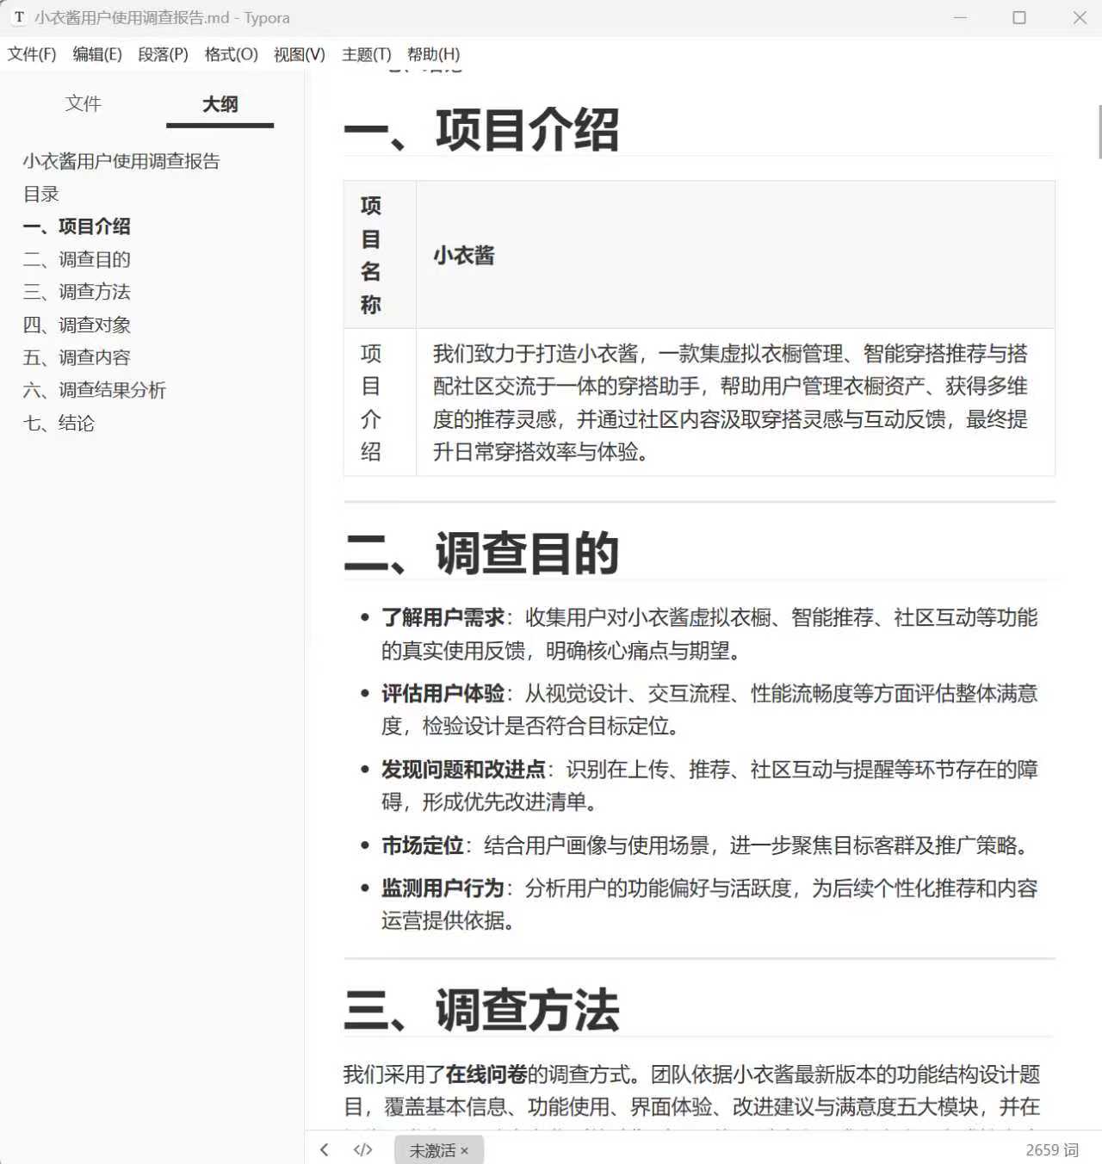The image size is (1102, 1164).
Task: Click heading 三、调查方法 in the document
Action: 481,1009
